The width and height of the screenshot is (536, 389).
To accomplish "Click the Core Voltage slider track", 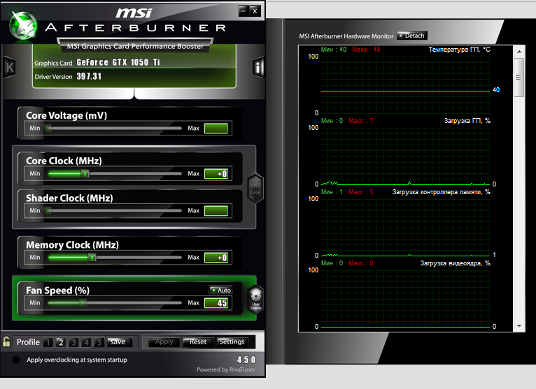I will point(115,129).
